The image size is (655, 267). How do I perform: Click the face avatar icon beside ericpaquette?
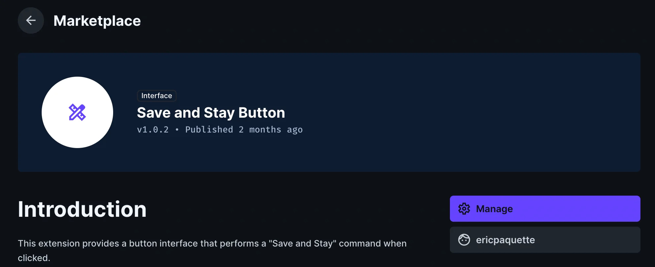coord(464,240)
